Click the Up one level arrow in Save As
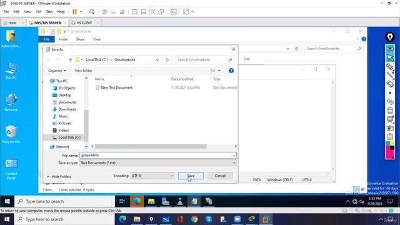 (x=70, y=60)
